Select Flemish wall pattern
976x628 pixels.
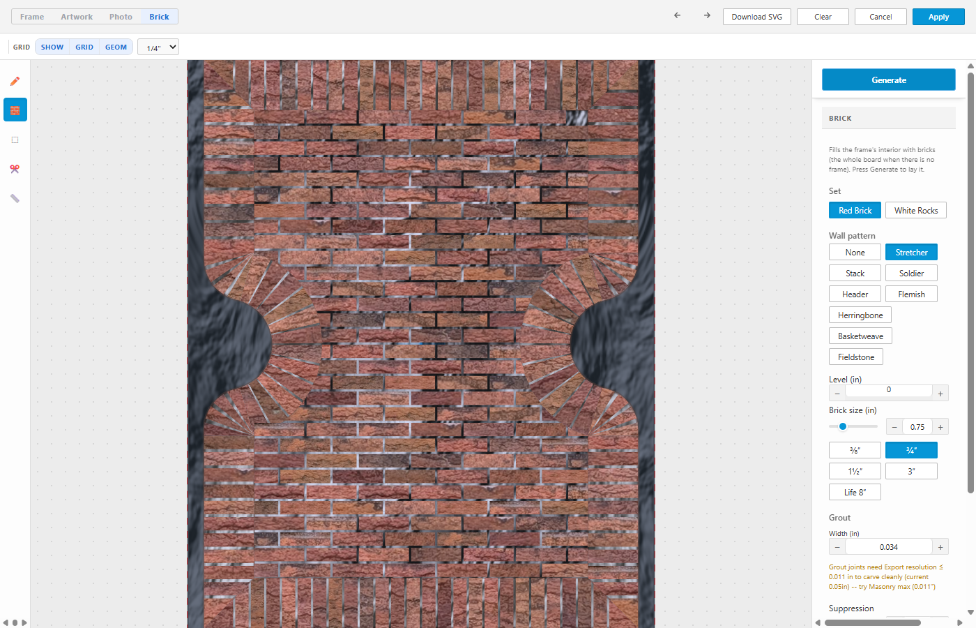pyautogui.click(x=911, y=294)
